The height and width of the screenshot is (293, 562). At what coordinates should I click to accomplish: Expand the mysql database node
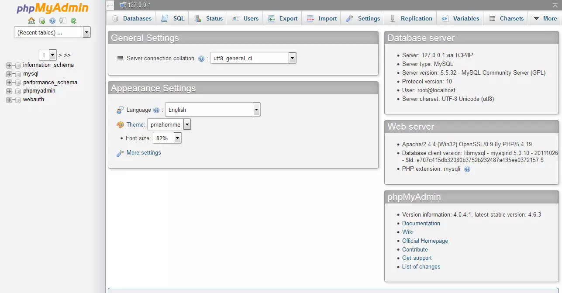(x=9, y=74)
